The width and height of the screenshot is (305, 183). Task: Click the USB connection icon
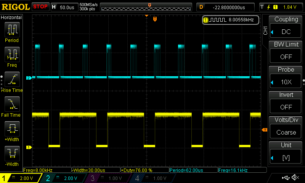[x=286, y=178]
